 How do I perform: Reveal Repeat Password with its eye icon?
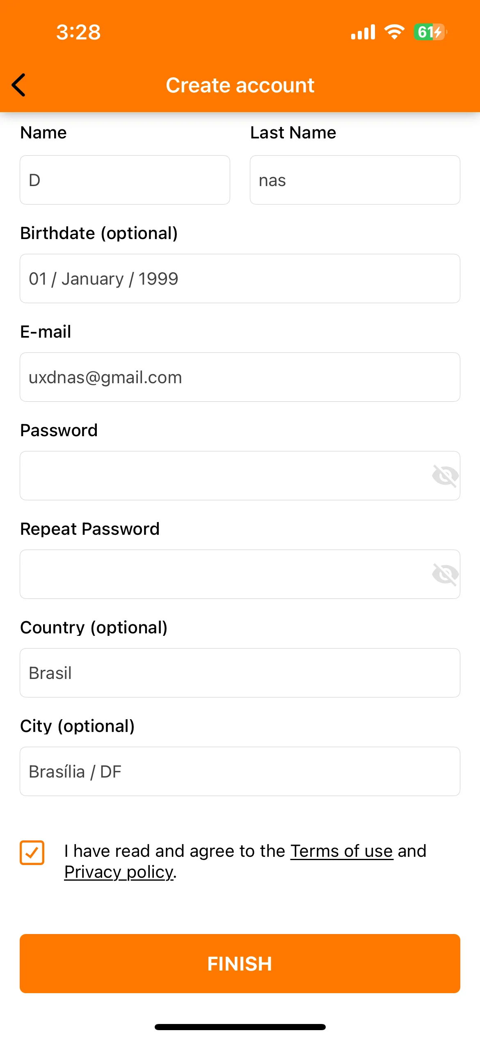[445, 575]
